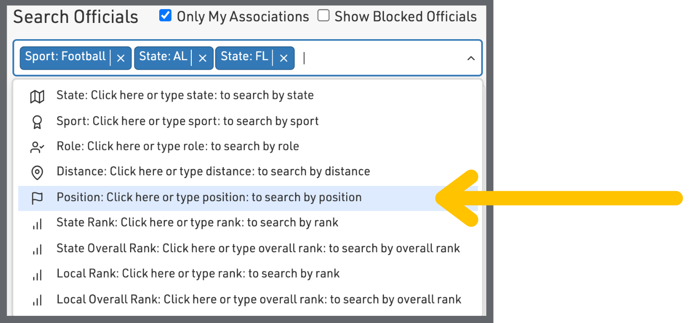Select the Sport search option text
This screenshot has height=323, width=691.
[187, 121]
